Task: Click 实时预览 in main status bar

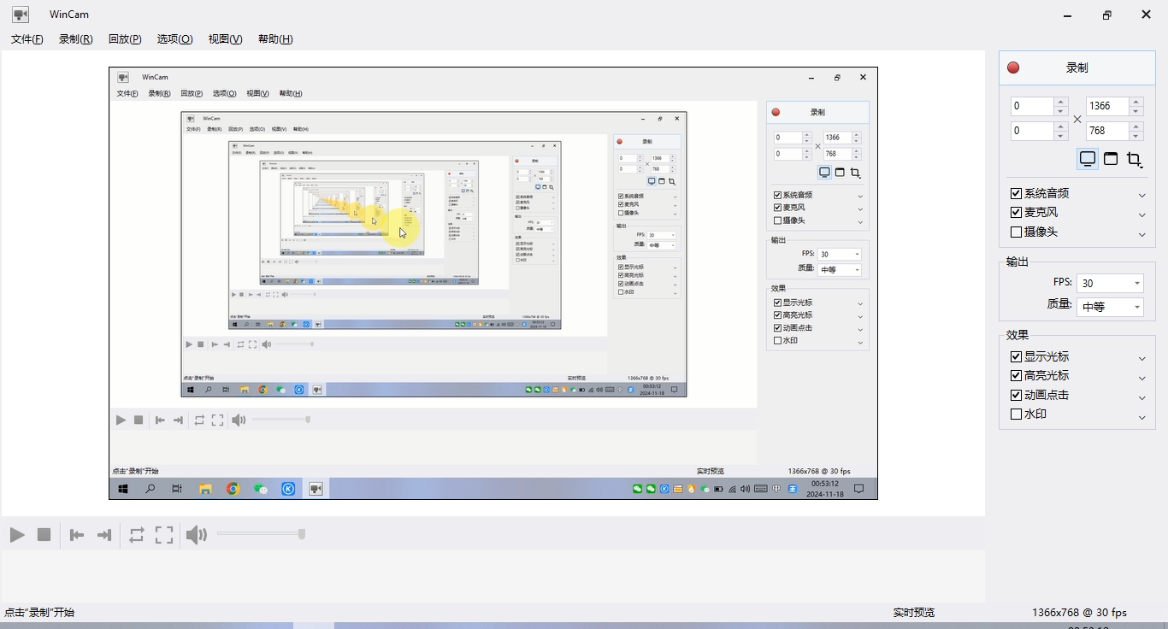Action: pos(914,613)
